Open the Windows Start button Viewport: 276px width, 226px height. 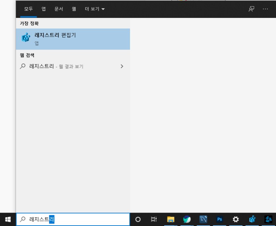pos(8,219)
